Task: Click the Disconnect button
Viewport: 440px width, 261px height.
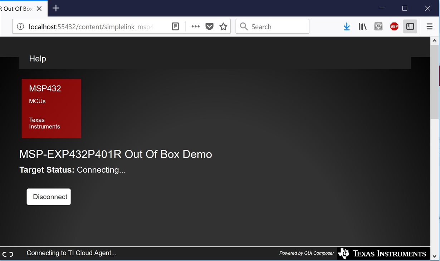Action: [x=49, y=197]
